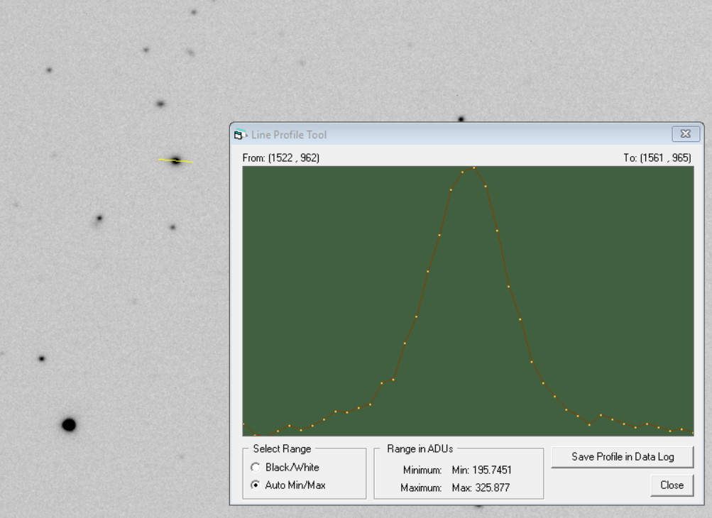Click Save Profile in Data Log

623,457
